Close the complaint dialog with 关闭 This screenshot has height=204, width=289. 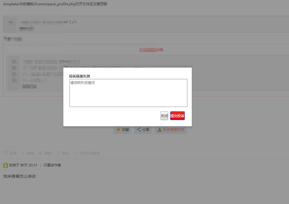[x=164, y=116]
